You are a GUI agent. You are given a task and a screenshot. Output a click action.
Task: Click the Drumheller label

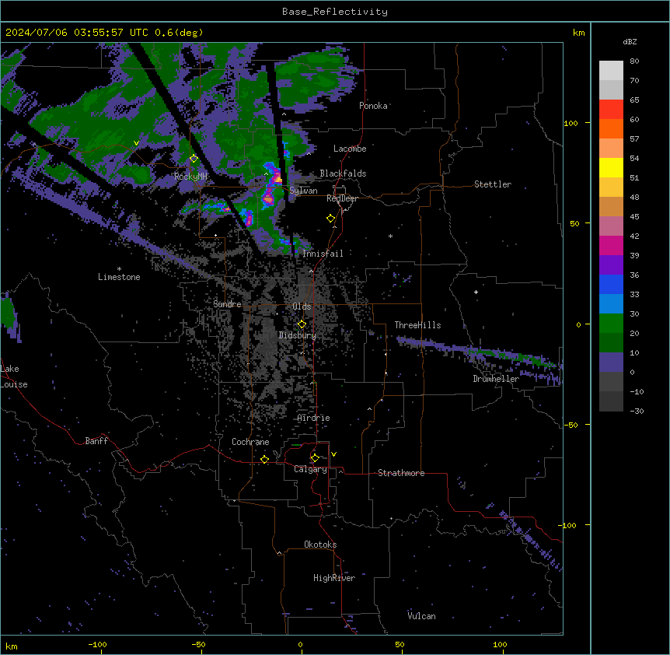pyautogui.click(x=496, y=379)
